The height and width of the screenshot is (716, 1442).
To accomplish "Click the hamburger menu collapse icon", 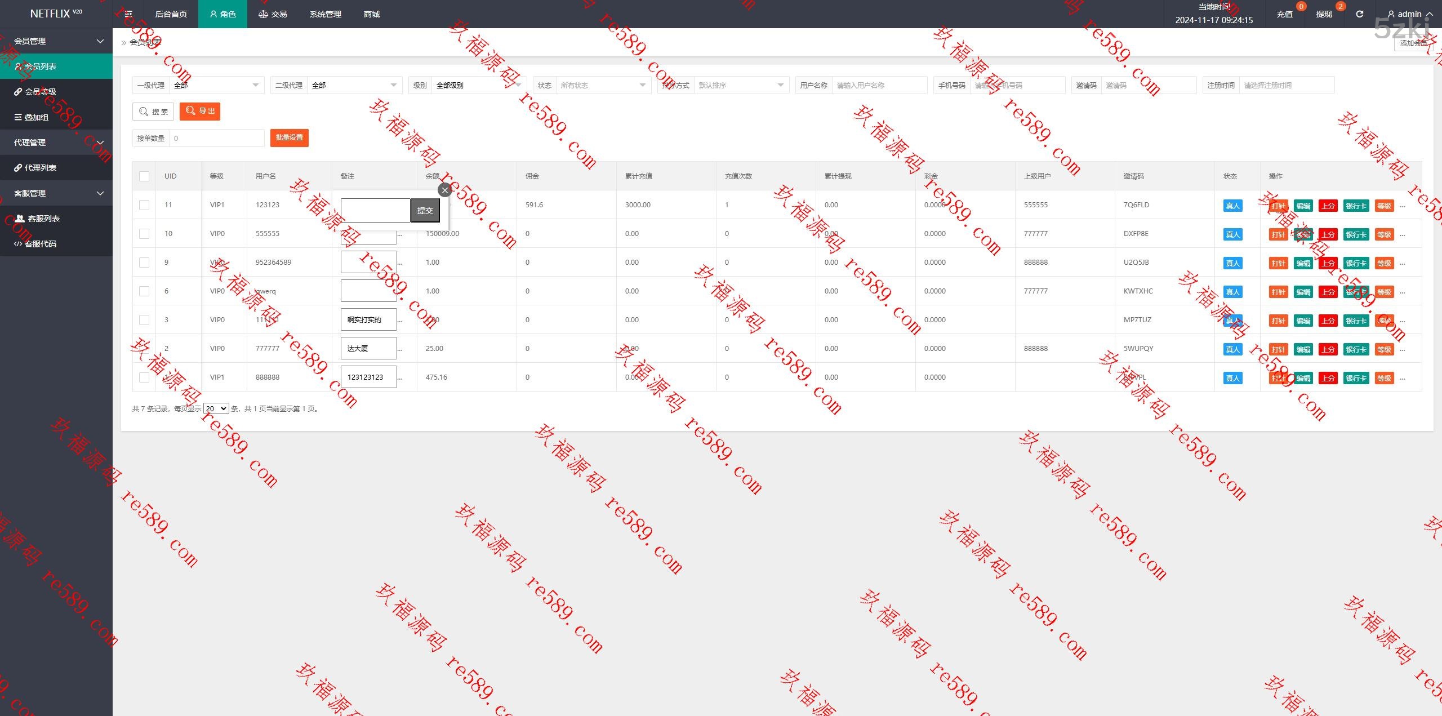I will (128, 14).
